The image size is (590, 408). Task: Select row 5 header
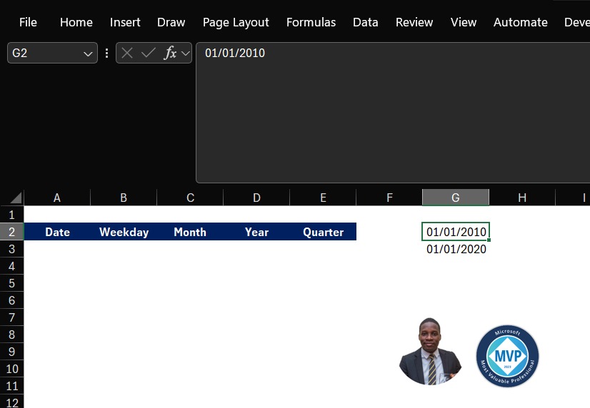point(11,283)
